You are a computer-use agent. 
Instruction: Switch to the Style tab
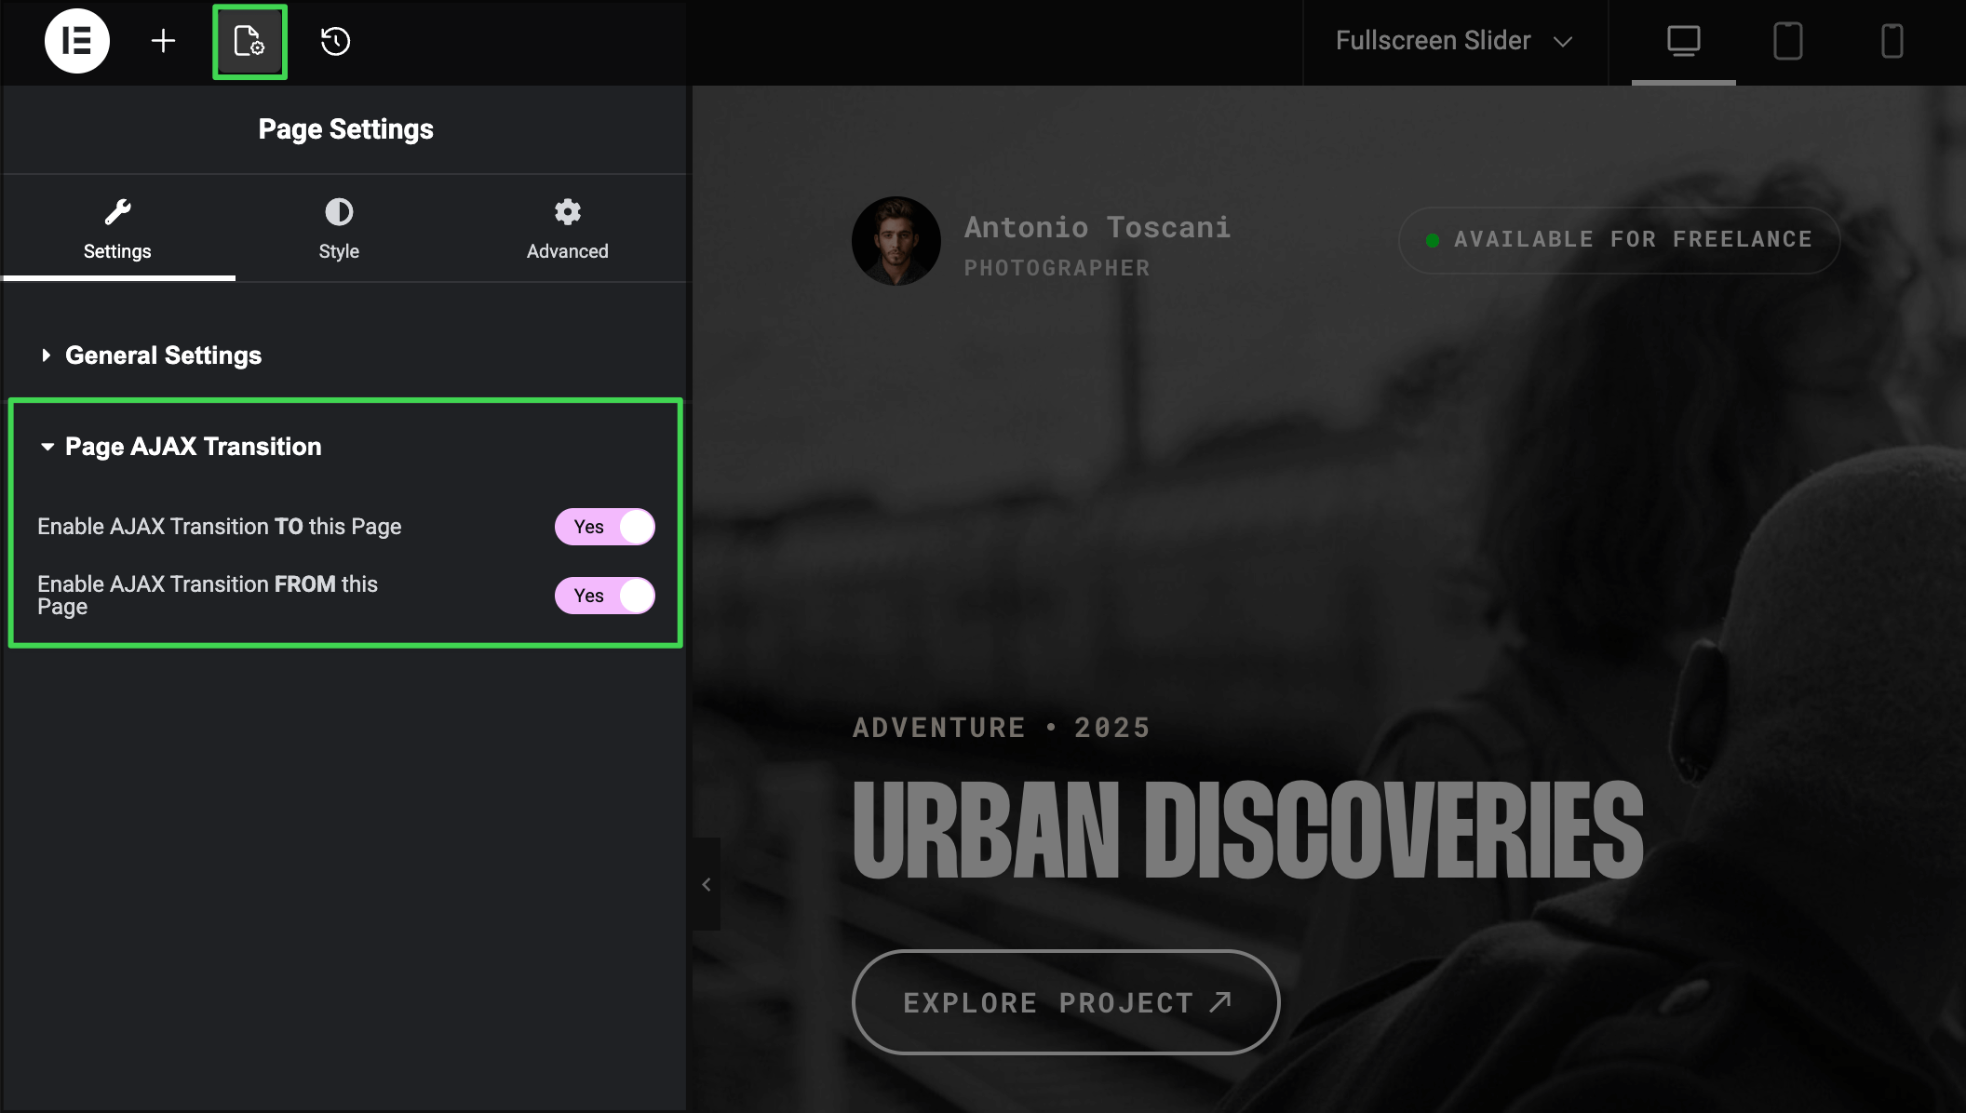pyautogui.click(x=339, y=229)
